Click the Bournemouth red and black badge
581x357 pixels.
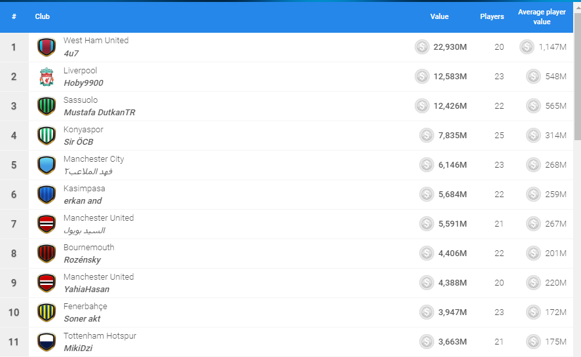[47, 254]
